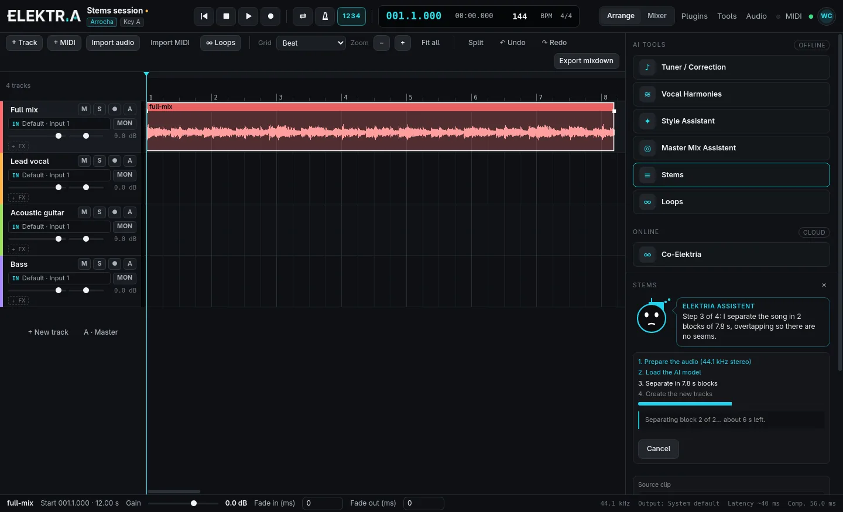Close the Stems panel

824,285
